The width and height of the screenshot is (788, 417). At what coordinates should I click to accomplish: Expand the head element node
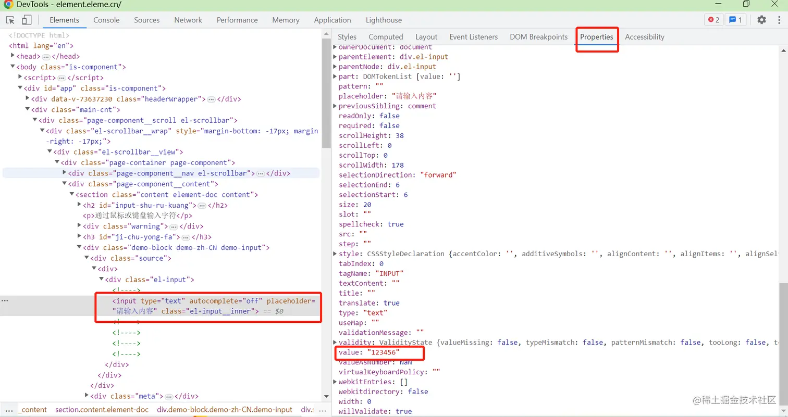(x=13, y=56)
